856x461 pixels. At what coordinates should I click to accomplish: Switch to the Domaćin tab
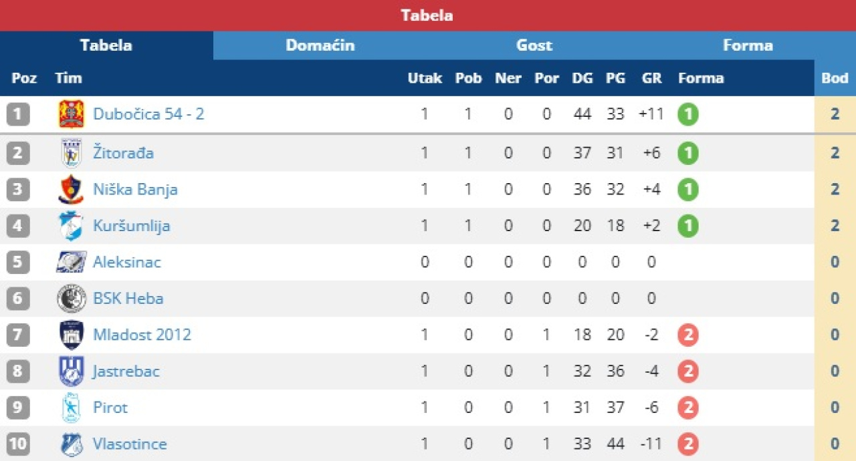click(x=320, y=45)
